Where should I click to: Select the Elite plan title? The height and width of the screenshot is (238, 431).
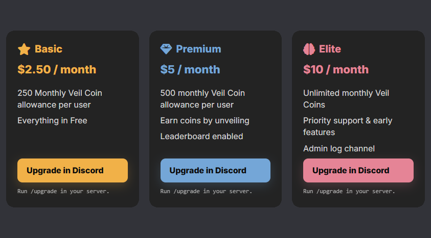(x=330, y=49)
